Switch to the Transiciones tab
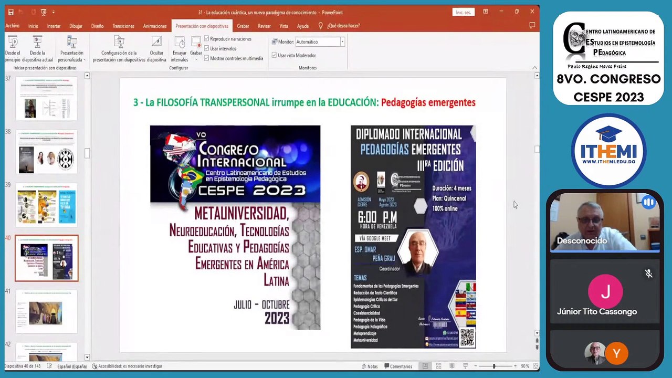This screenshot has height=378, width=672. 123,26
